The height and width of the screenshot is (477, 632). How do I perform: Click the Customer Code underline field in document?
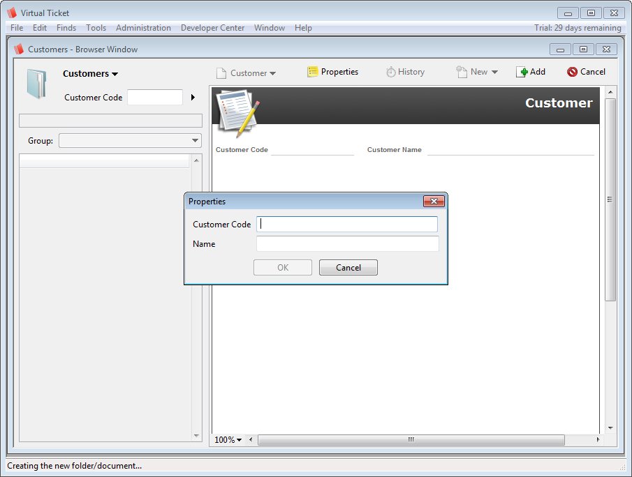coord(312,150)
